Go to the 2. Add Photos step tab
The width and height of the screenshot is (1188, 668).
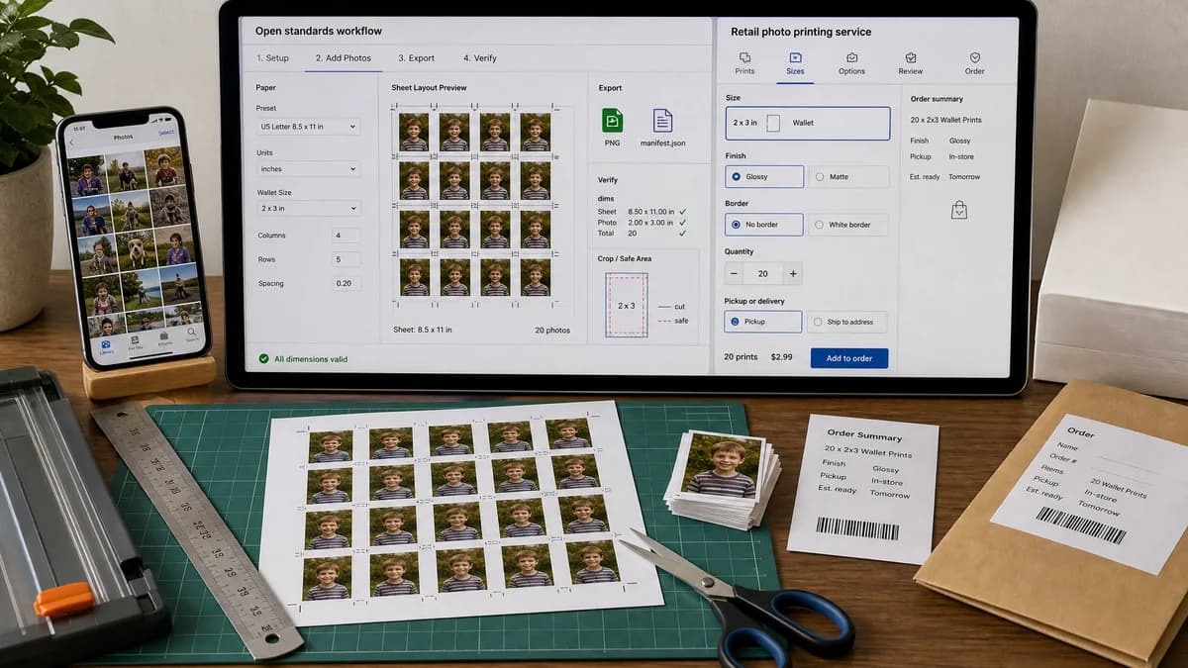click(x=343, y=58)
